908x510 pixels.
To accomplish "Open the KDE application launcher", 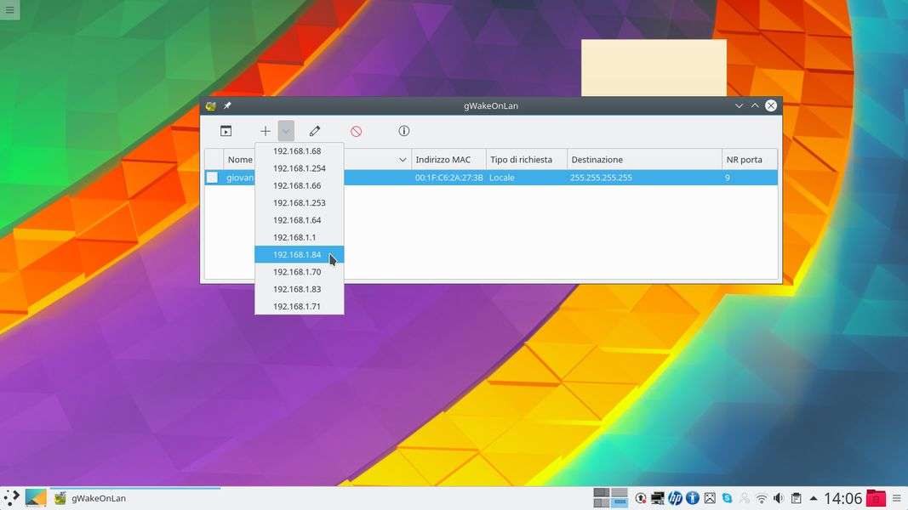I will (x=11, y=498).
